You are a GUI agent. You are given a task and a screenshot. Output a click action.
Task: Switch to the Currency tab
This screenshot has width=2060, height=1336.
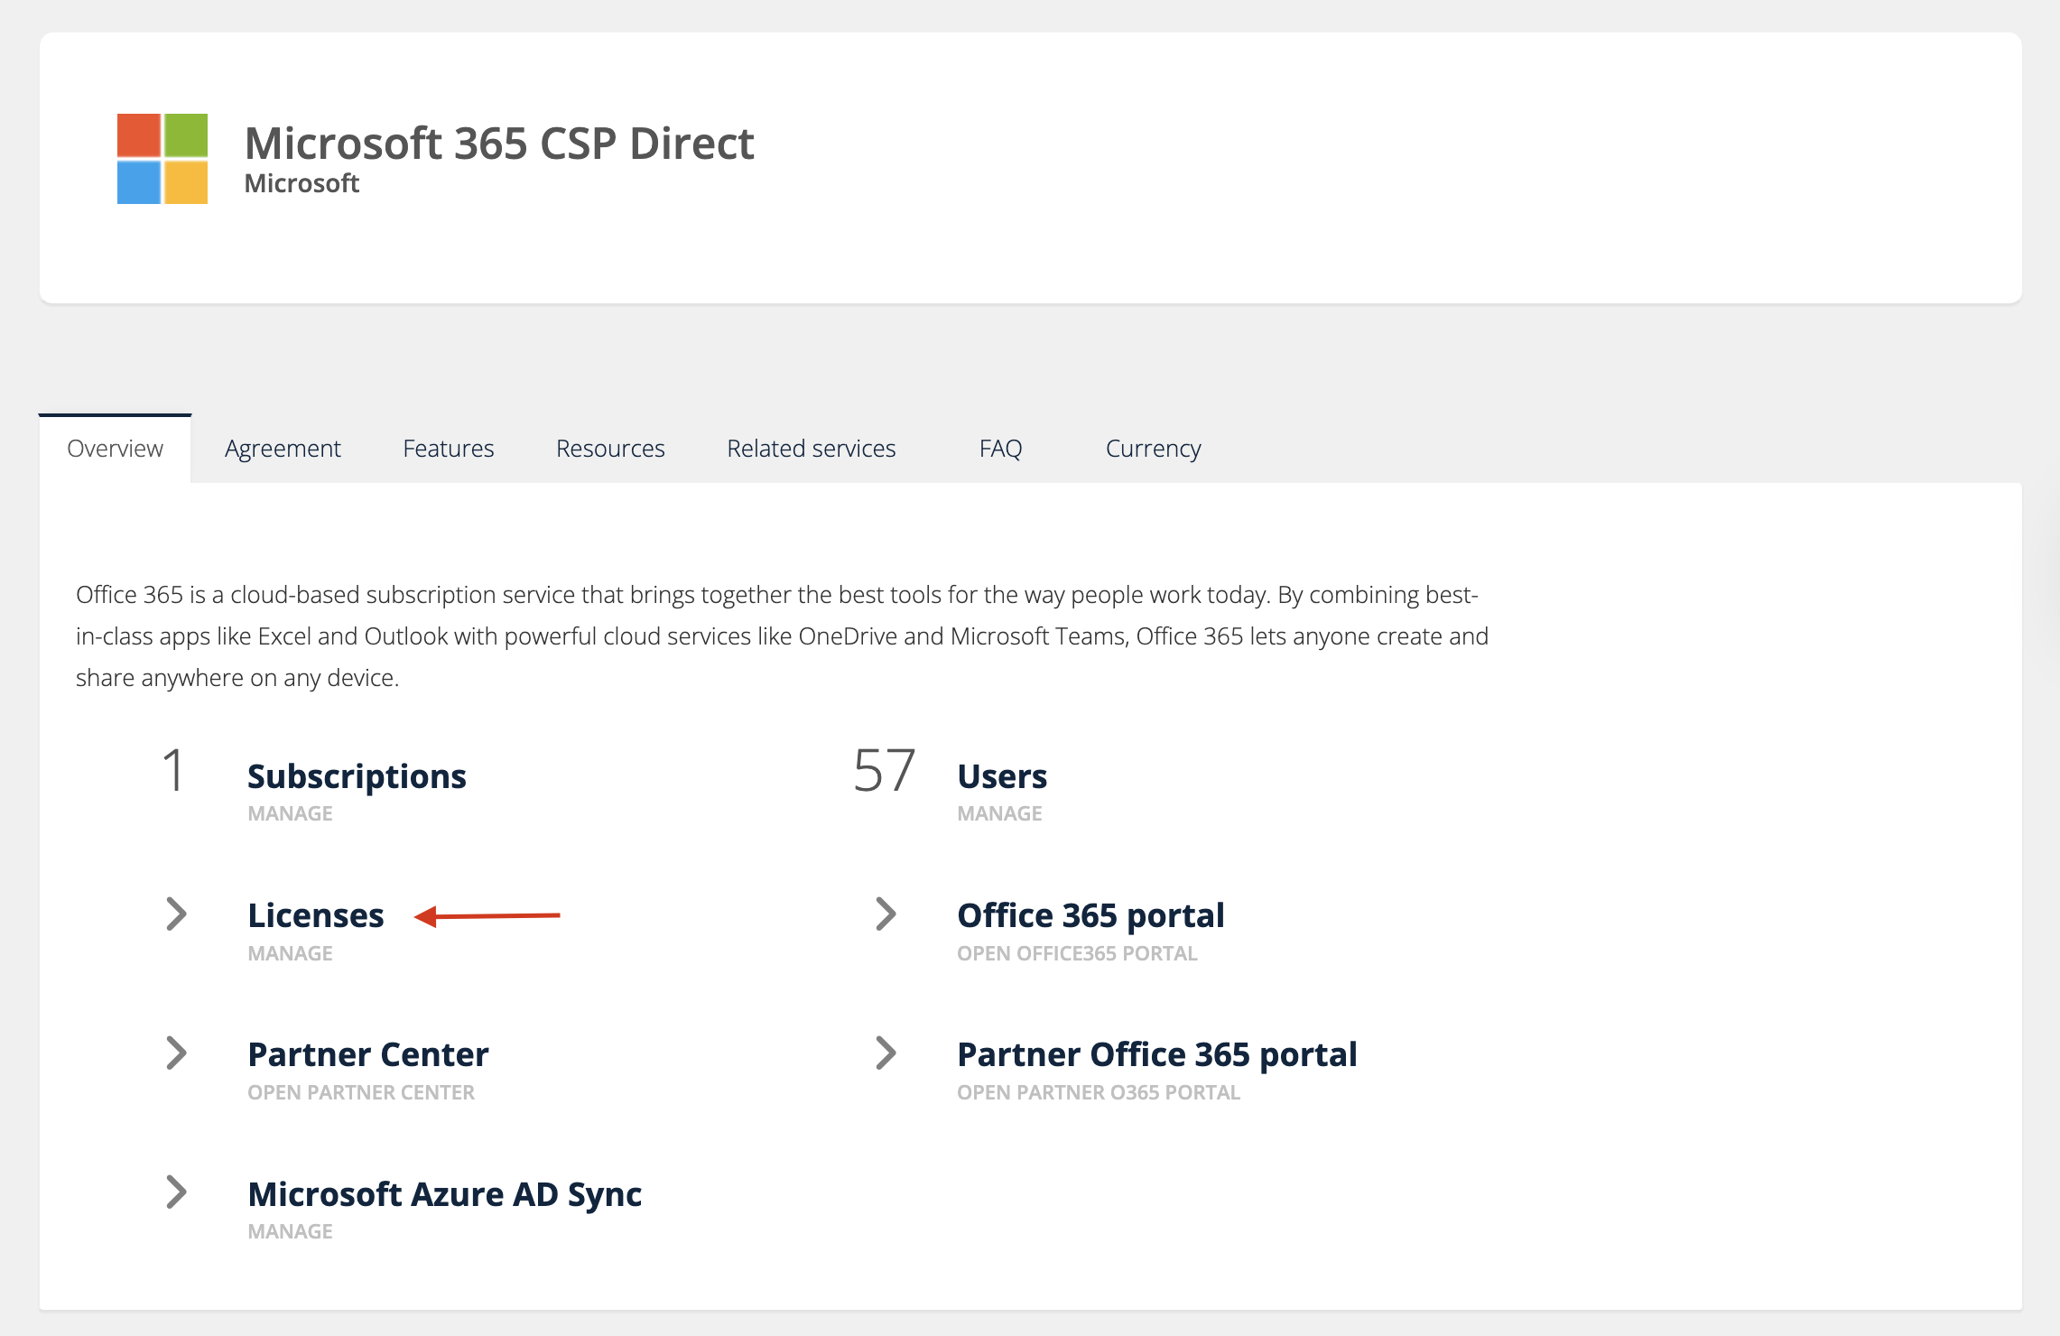pyautogui.click(x=1153, y=449)
